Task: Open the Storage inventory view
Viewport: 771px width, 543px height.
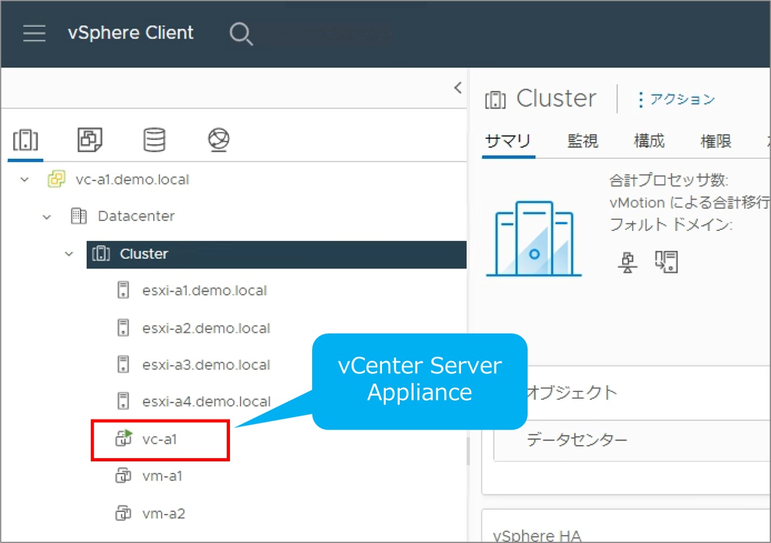Action: pos(154,140)
